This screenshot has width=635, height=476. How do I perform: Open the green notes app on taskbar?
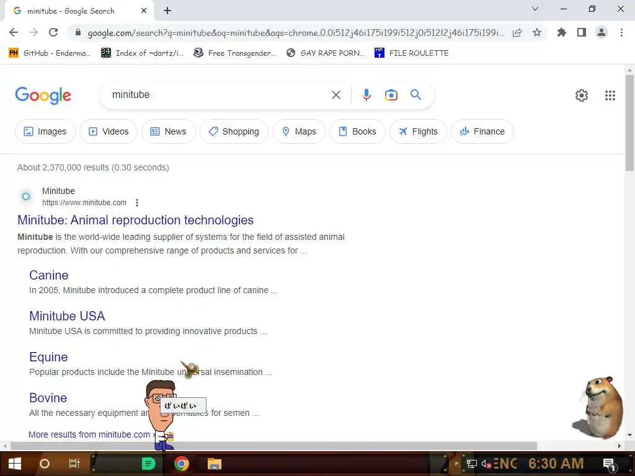coord(148,464)
